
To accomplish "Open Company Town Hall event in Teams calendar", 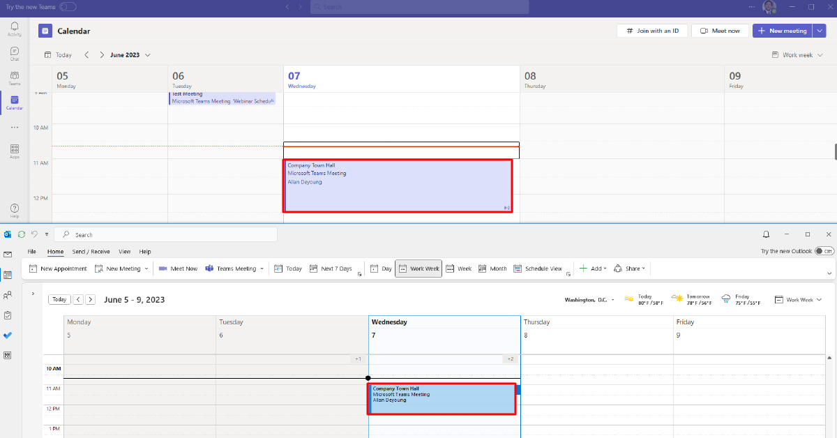I will (398, 186).
